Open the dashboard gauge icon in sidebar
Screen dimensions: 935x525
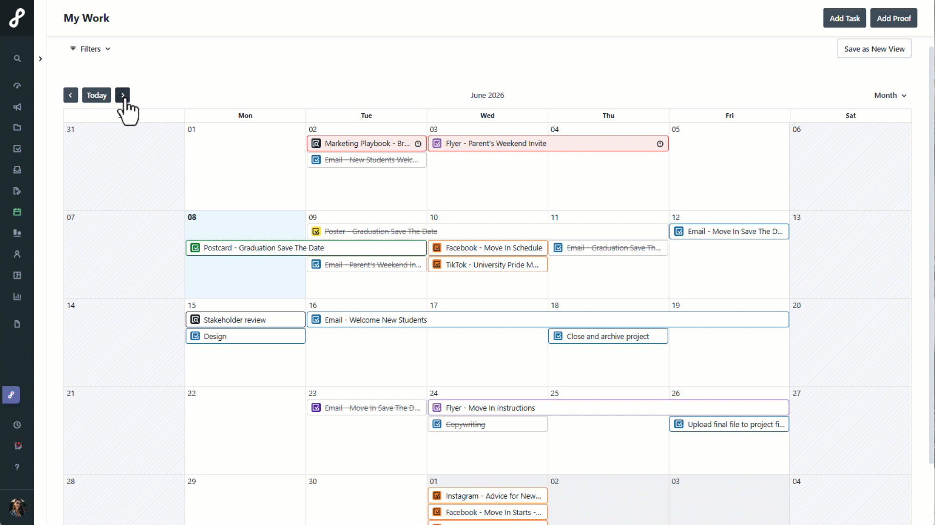(17, 86)
